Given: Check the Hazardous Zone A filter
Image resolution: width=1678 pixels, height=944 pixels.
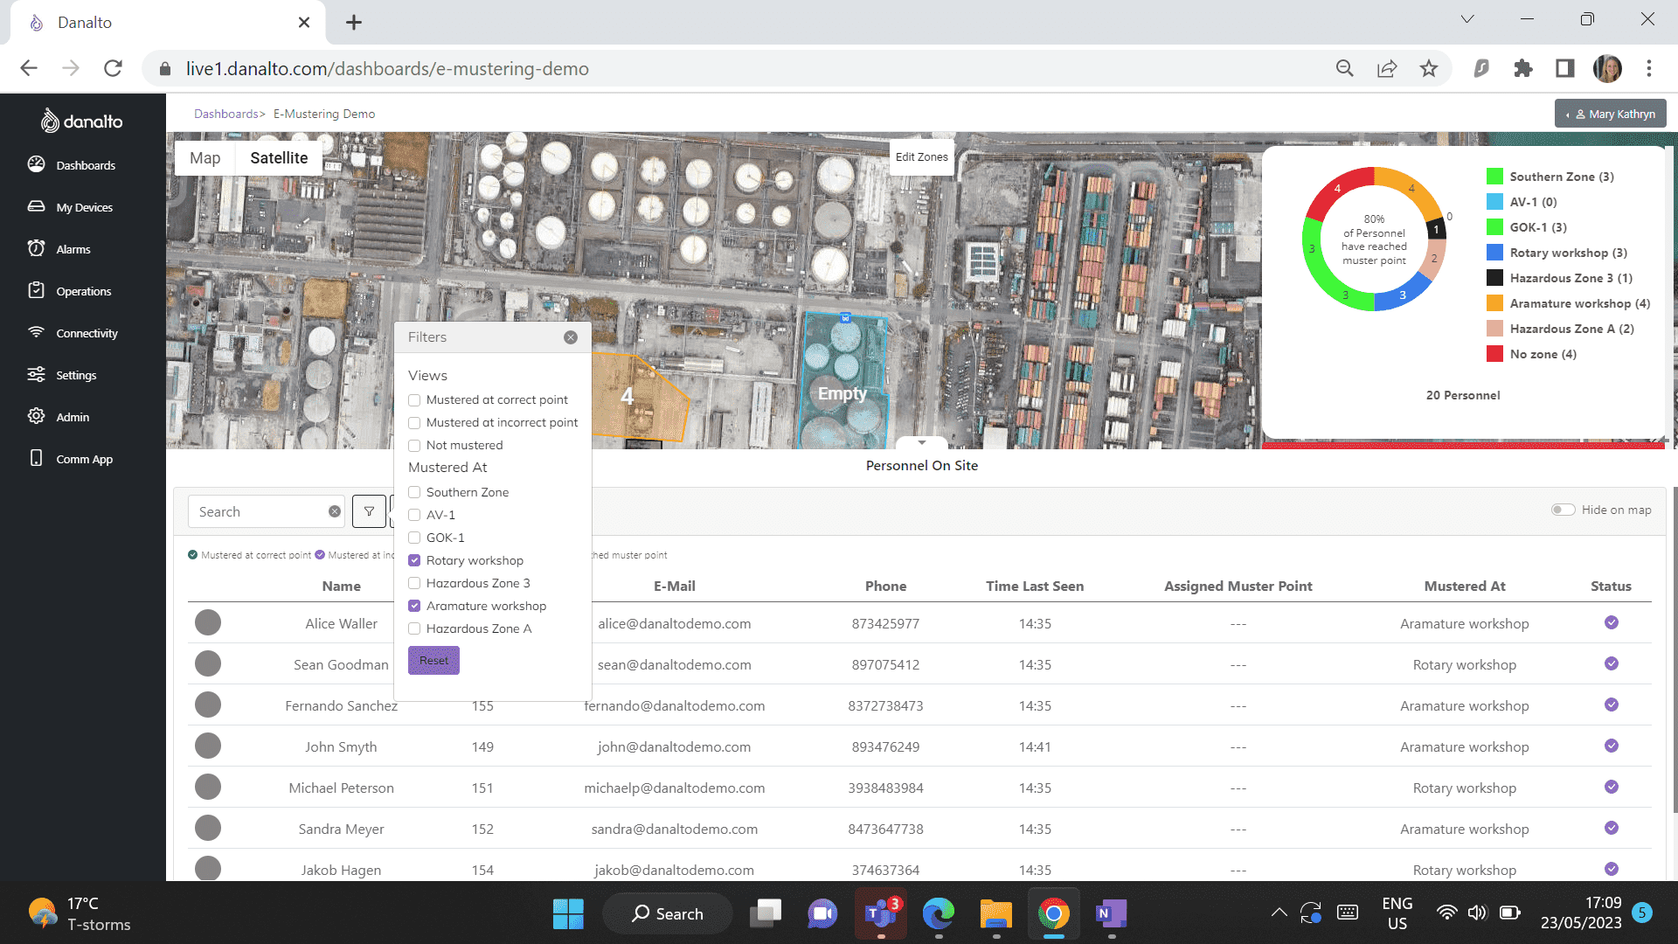Looking at the screenshot, I should click(x=414, y=628).
